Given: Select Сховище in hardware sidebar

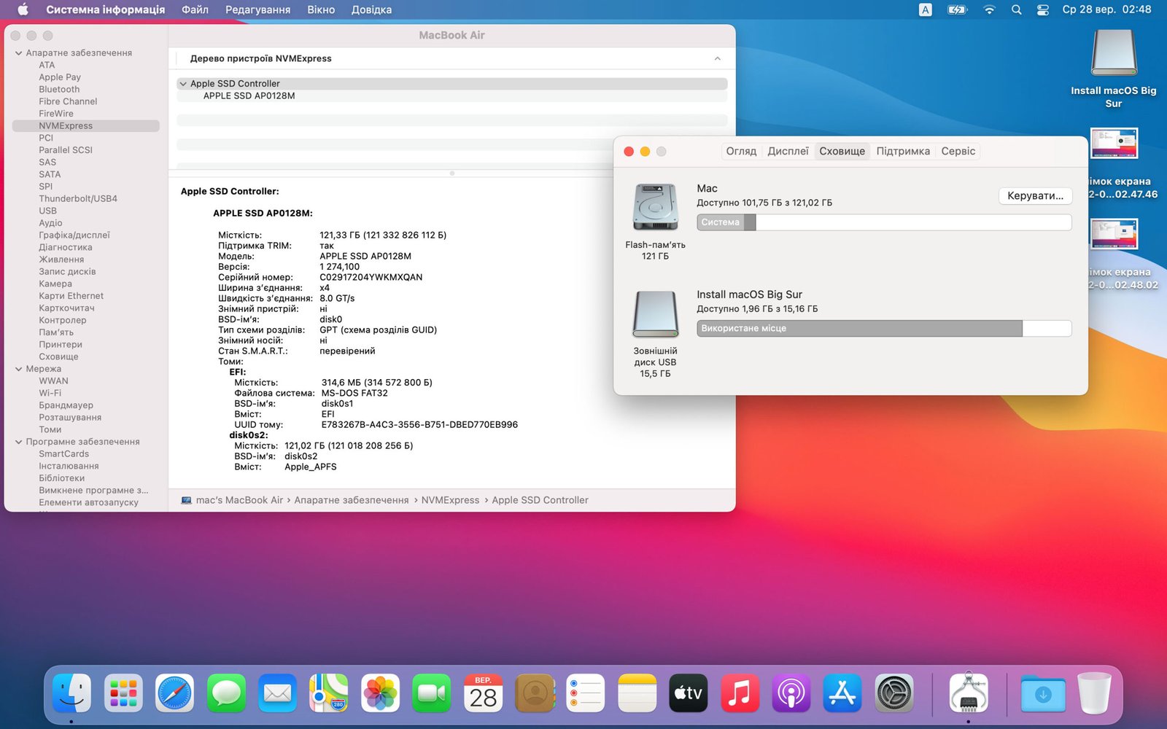Looking at the screenshot, I should 58,356.
